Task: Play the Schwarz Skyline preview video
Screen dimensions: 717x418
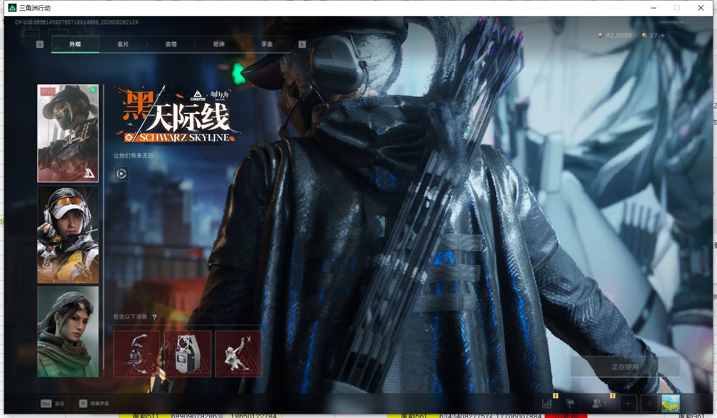Action: 121,174
